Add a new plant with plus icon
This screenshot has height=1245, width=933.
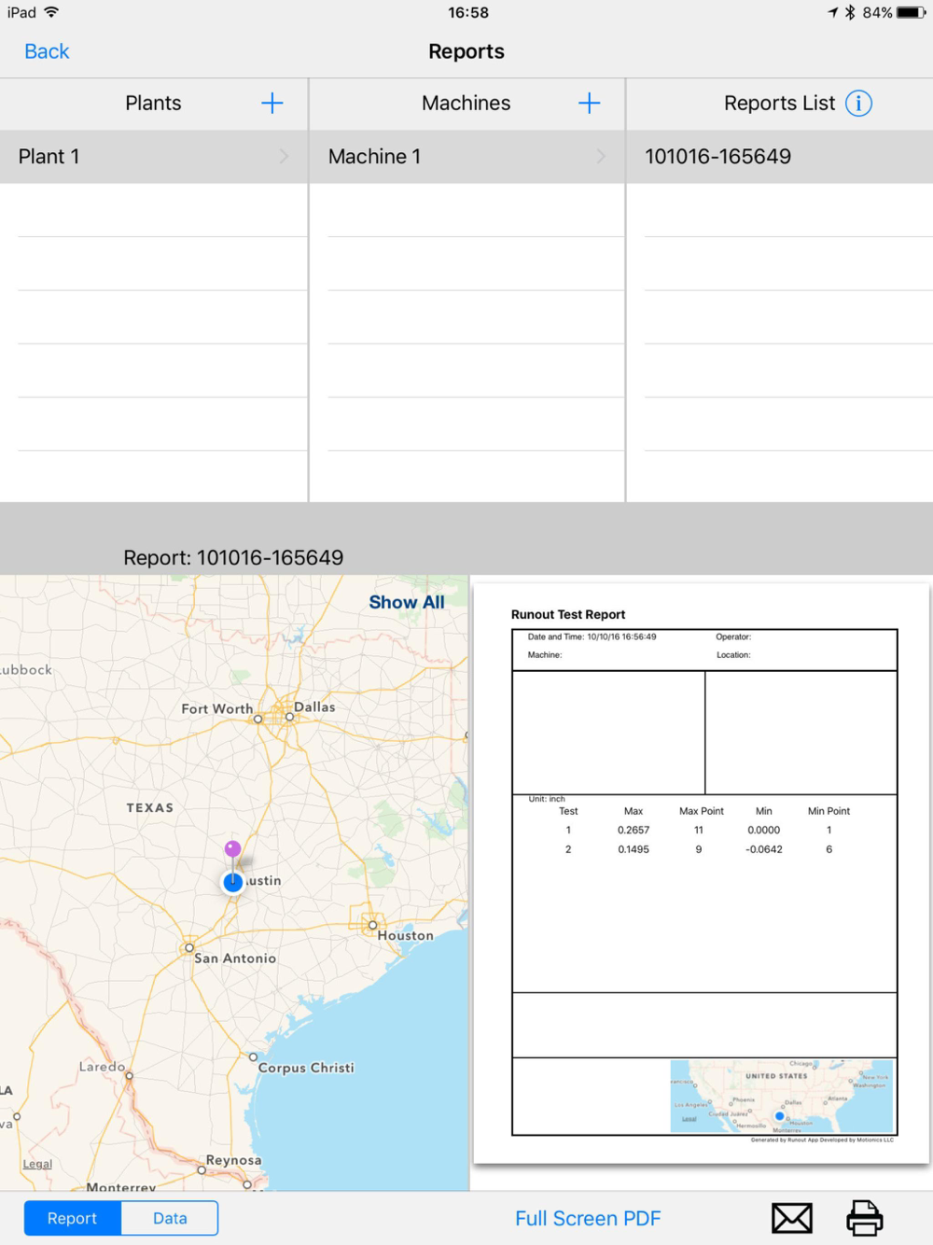[x=272, y=103]
